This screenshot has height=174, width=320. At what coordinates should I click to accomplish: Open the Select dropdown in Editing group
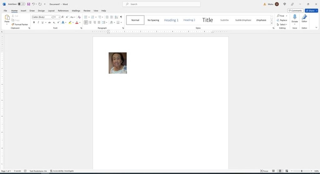pyautogui.click(x=282, y=24)
